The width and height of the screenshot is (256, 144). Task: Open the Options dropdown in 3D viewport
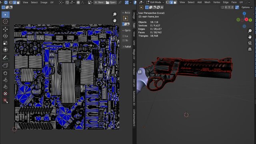pyautogui.click(x=246, y=7)
